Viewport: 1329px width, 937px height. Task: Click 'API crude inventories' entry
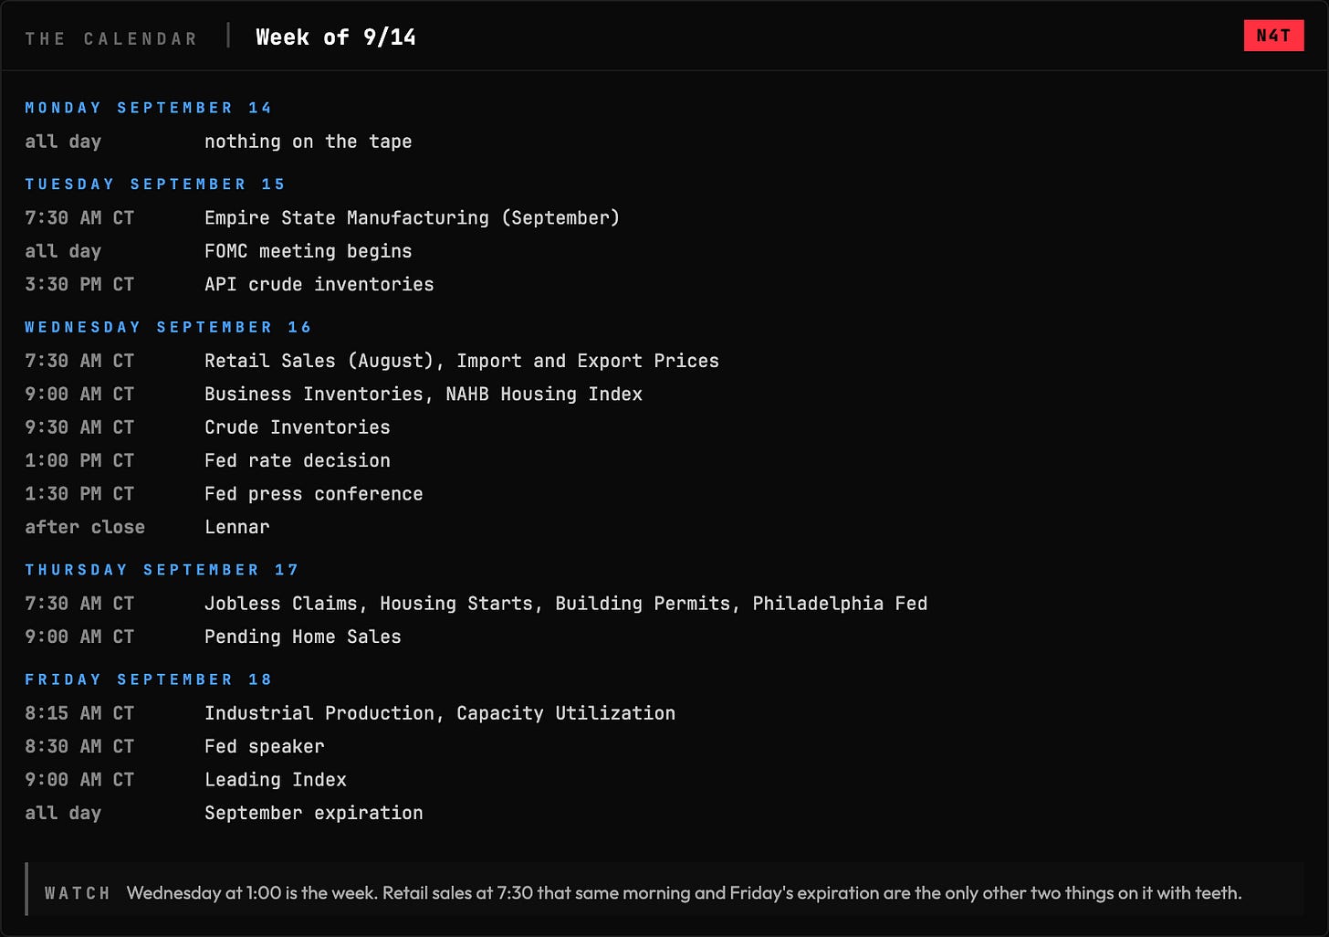pos(319,284)
